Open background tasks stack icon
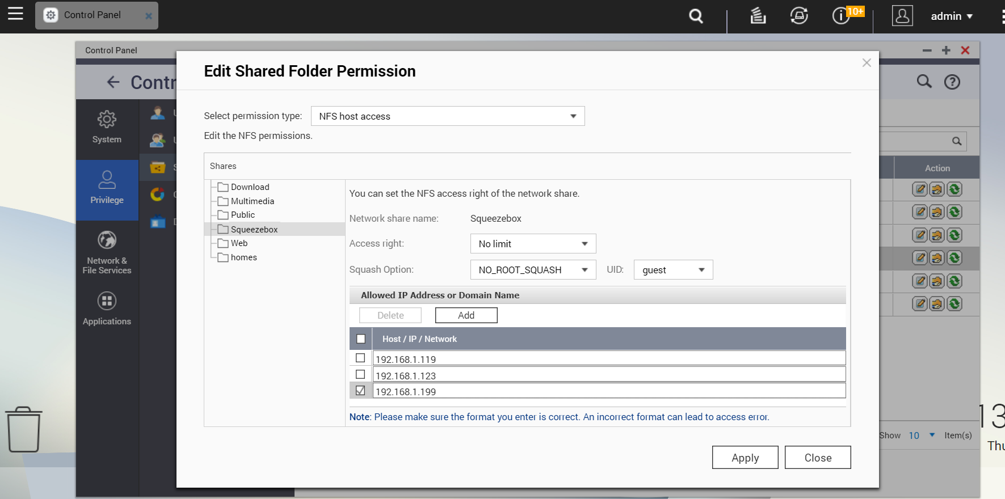 pos(758,16)
